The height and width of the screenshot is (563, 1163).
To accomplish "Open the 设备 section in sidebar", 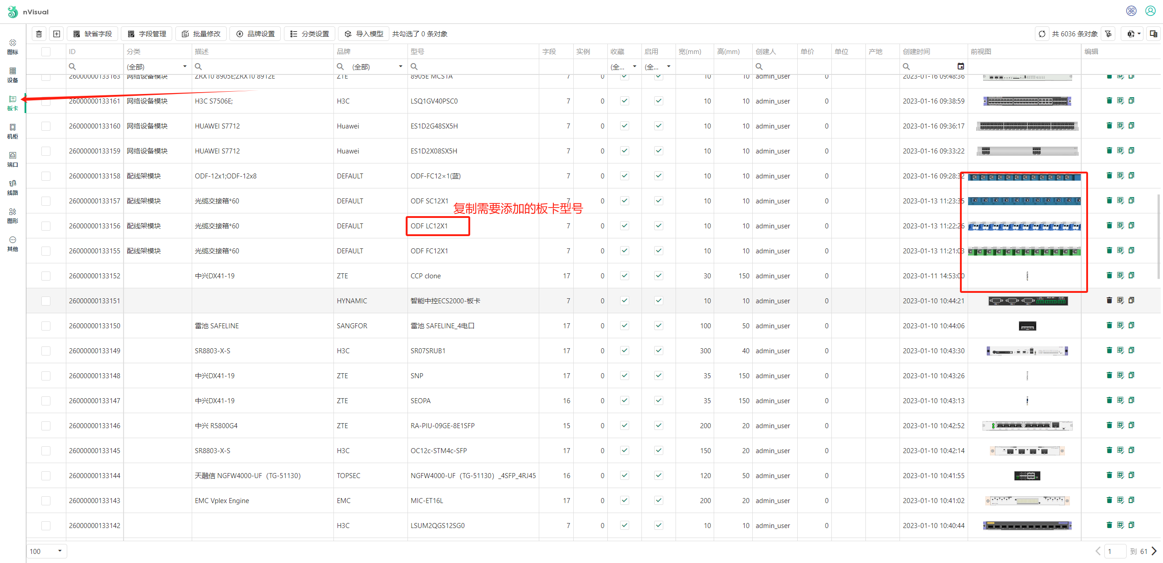I will click(x=13, y=74).
